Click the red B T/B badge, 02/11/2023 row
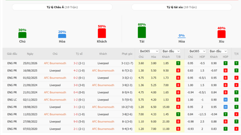Image resolution: width=241 pixels, height=135 pixels. click(x=178, y=100)
